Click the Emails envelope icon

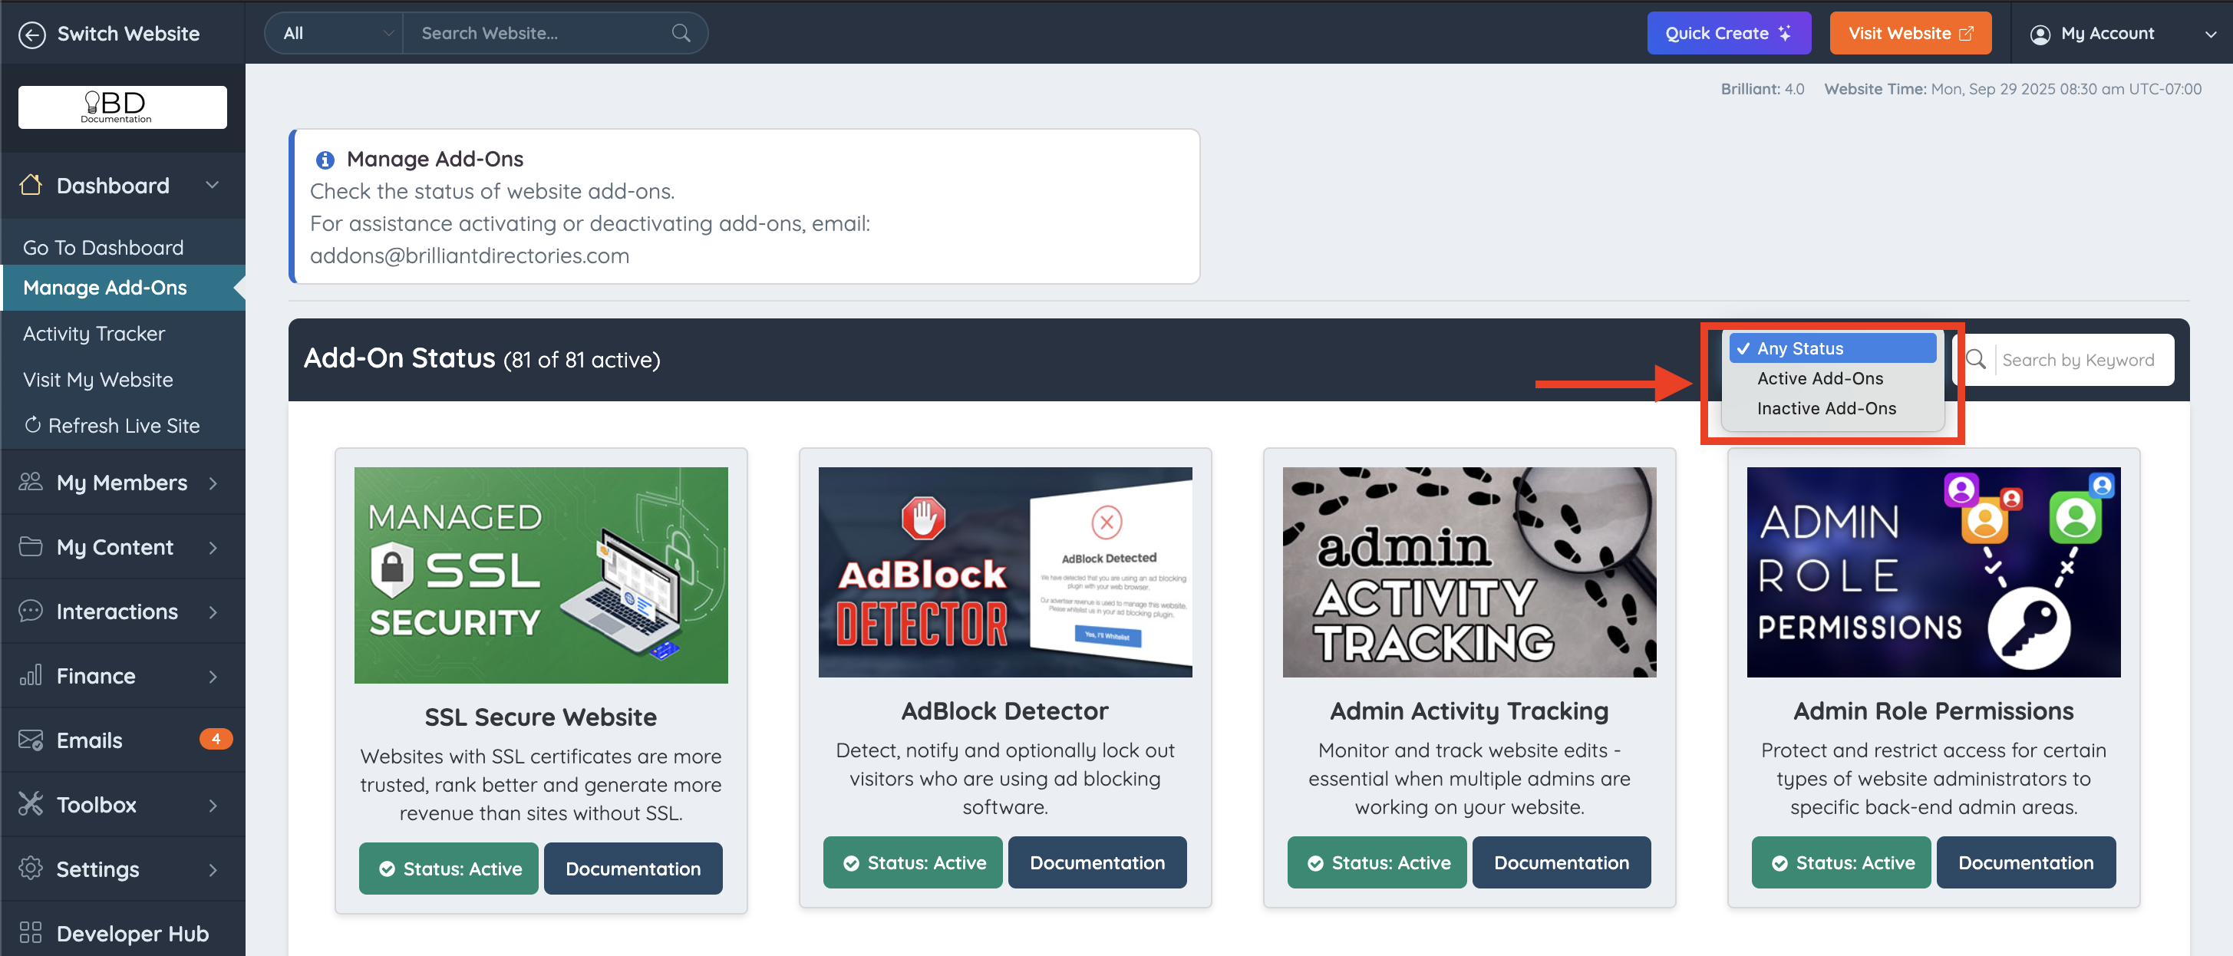(31, 740)
